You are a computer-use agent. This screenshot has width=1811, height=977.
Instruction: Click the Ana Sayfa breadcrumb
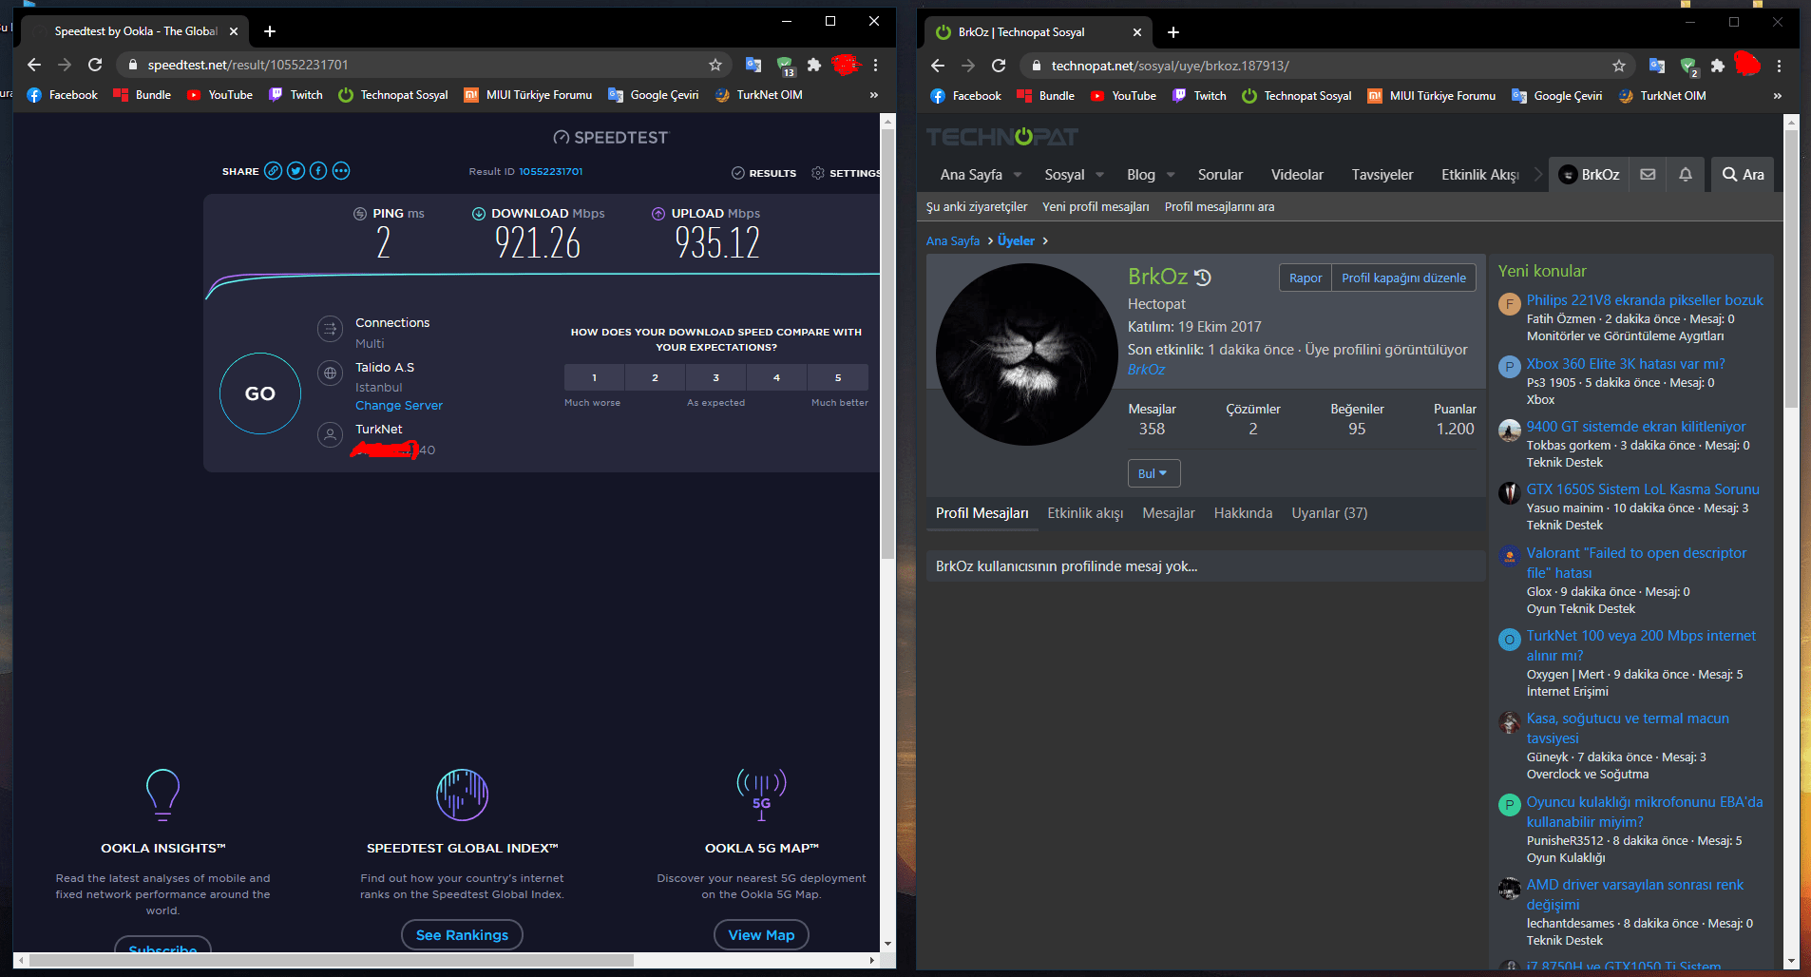953,241
